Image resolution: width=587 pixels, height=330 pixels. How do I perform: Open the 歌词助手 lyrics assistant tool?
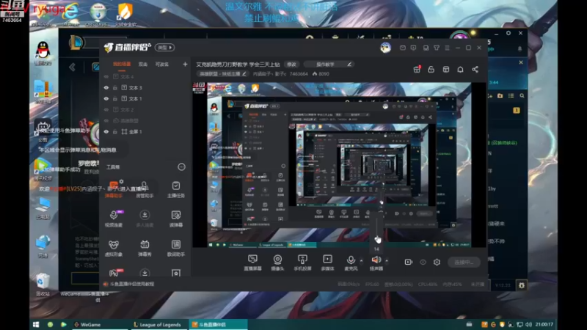click(x=175, y=248)
